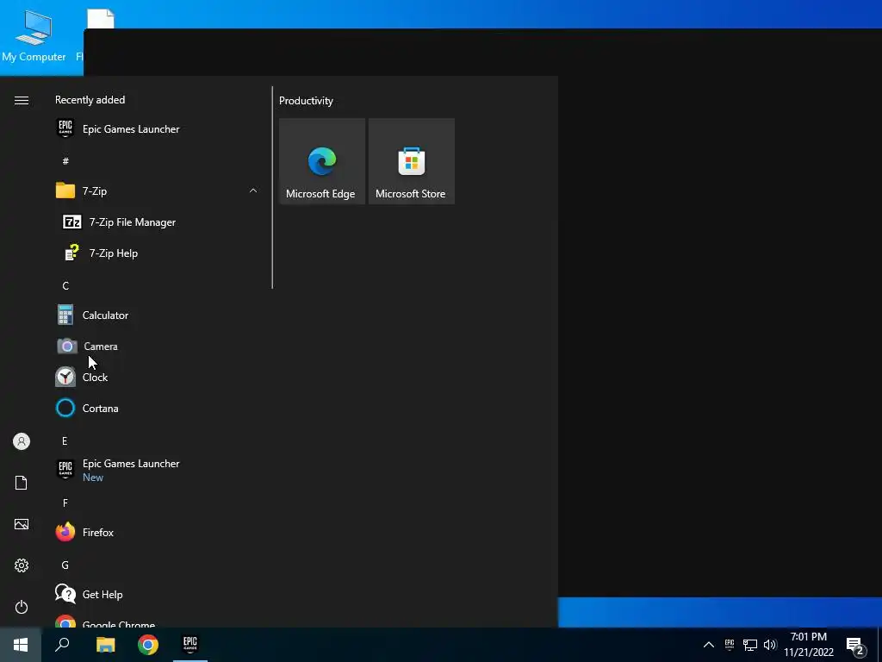Open 7-Zip Help

point(158,253)
